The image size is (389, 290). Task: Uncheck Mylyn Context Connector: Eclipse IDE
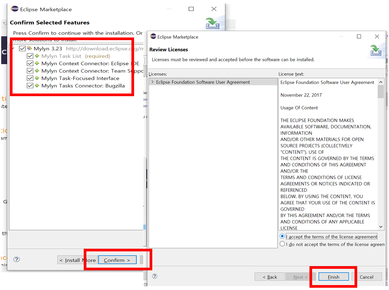click(x=30, y=64)
